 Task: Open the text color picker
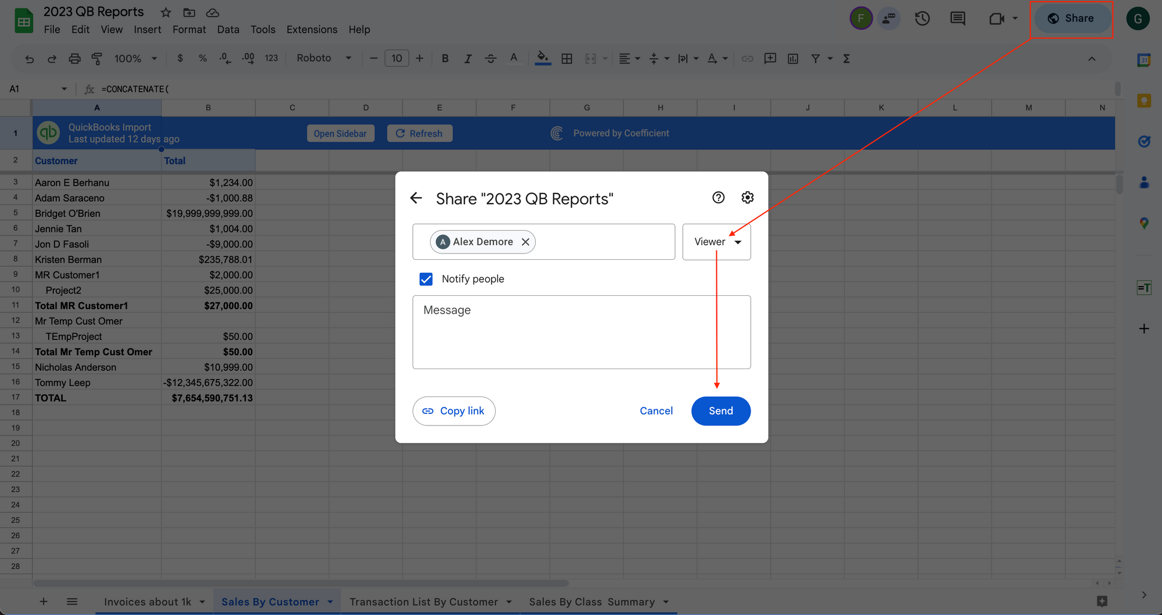(514, 59)
